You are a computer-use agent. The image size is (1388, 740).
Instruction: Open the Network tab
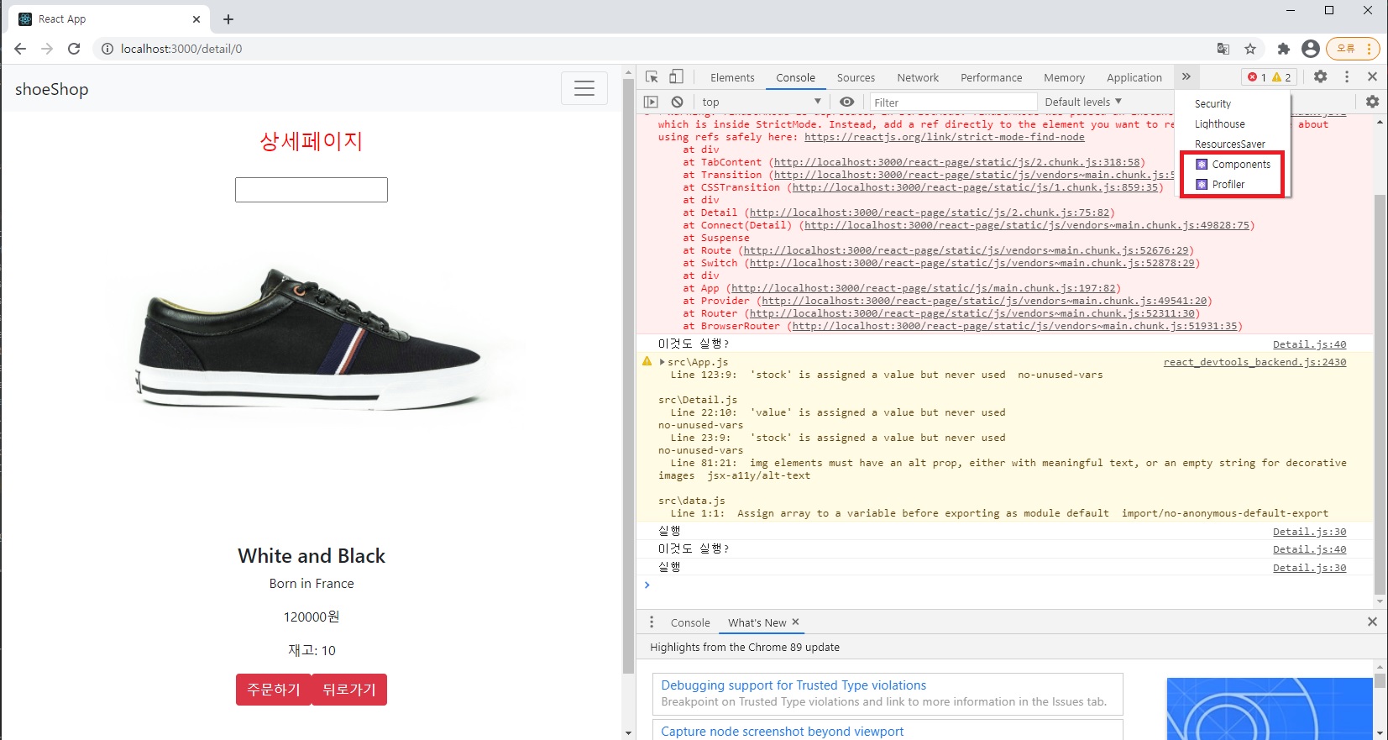coord(918,77)
